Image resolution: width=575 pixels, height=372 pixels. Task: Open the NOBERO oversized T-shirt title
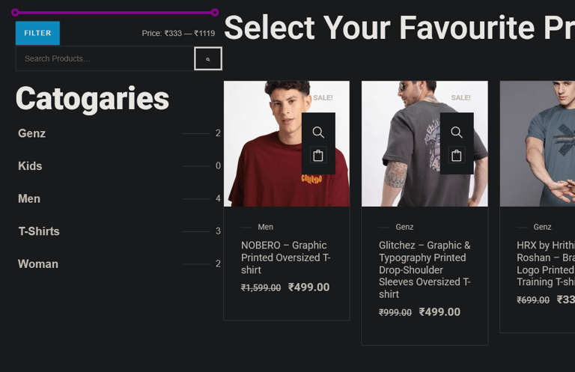coord(285,257)
